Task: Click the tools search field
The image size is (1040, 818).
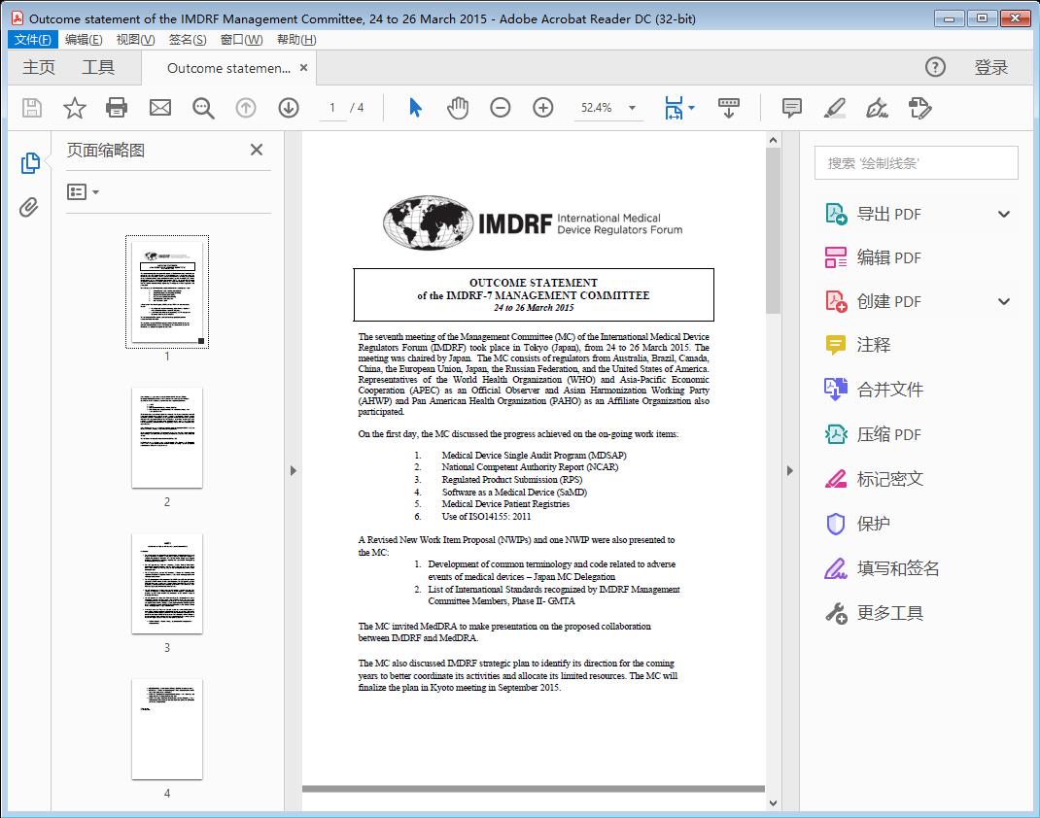Action: (x=916, y=163)
